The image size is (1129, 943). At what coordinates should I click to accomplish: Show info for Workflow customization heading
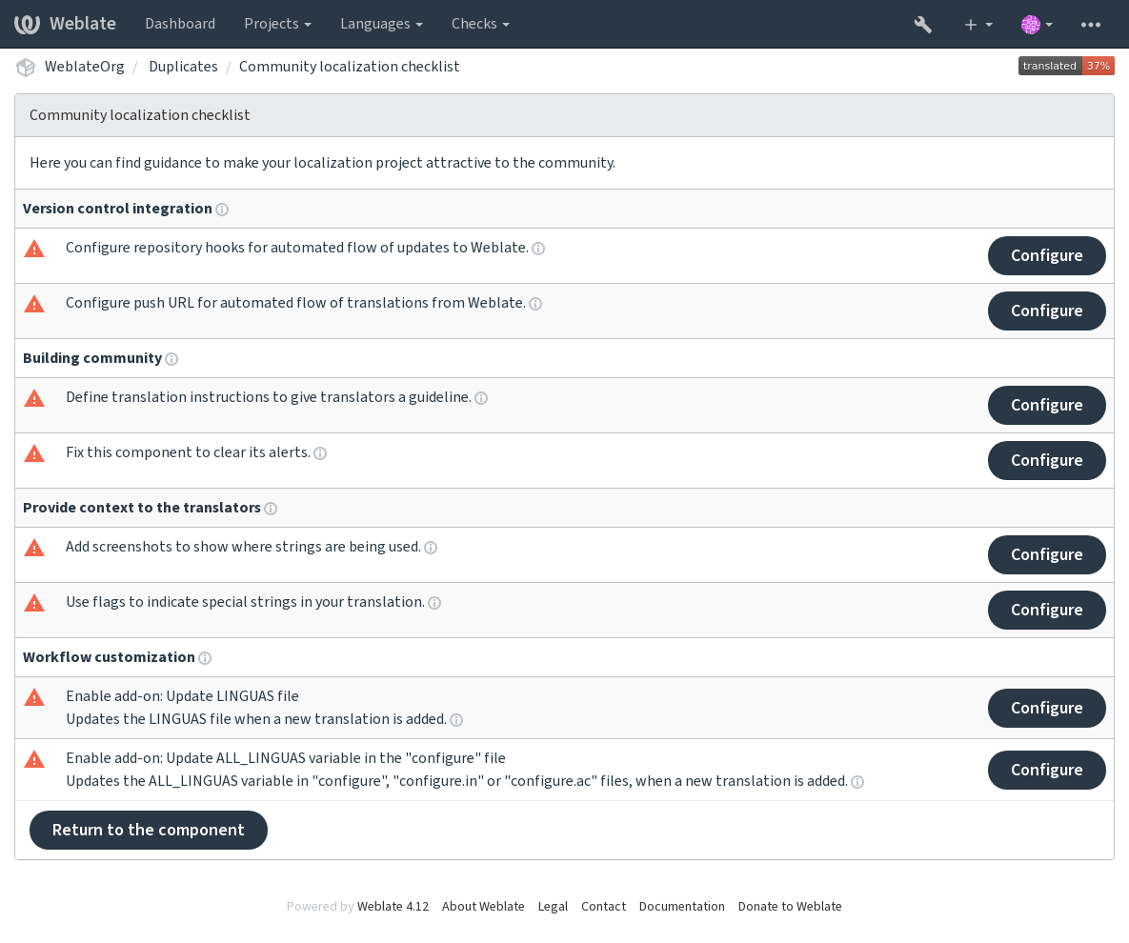[x=205, y=658]
